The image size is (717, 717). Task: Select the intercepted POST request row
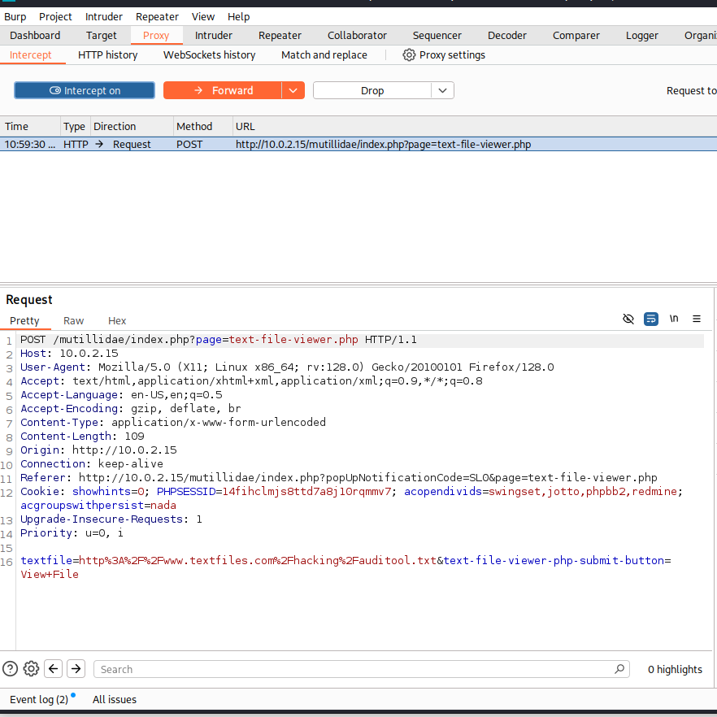tap(358, 144)
